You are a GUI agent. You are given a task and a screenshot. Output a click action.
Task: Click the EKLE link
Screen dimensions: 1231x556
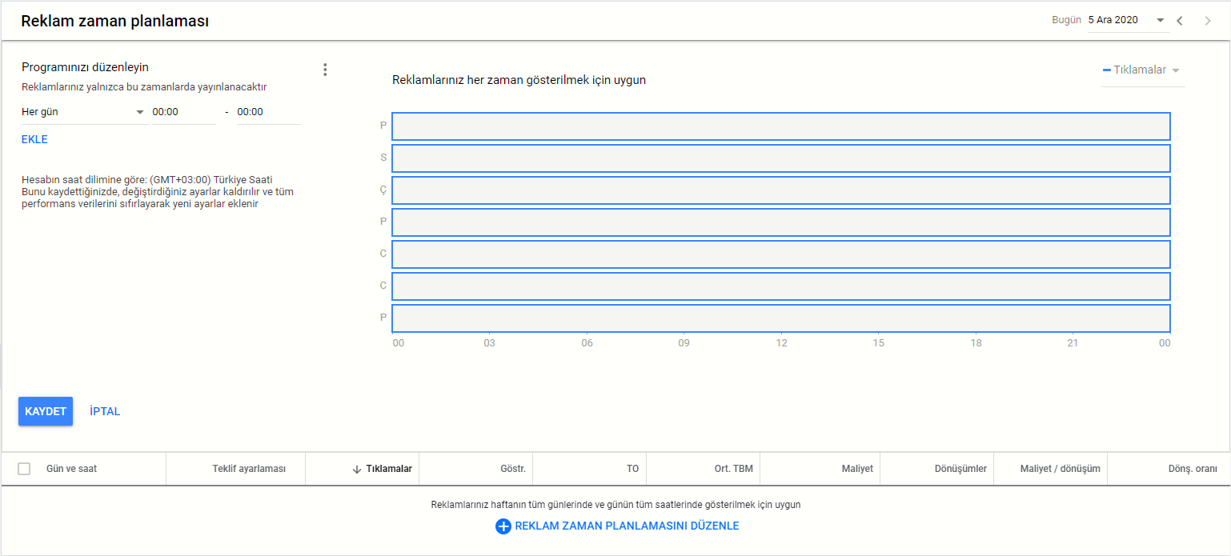pos(34,139)
